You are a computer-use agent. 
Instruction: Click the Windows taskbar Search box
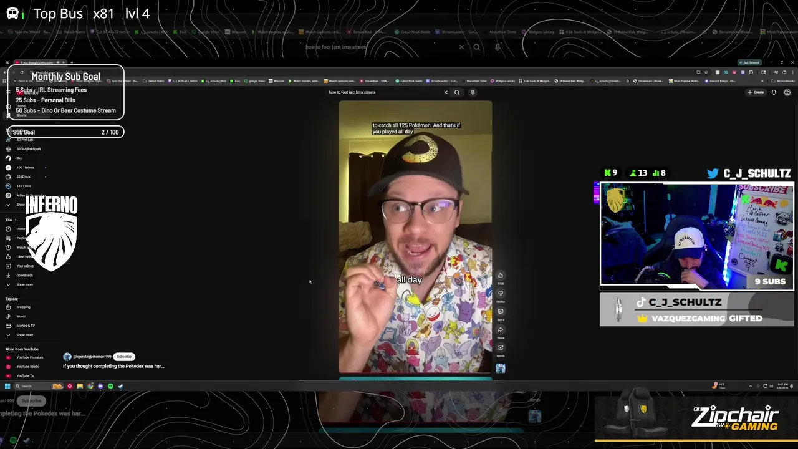click(39, 386)
